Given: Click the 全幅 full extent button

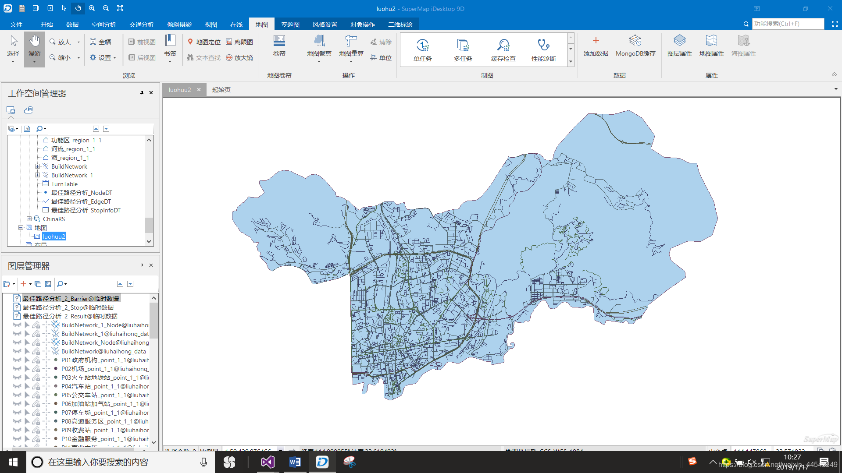Looking at the screenshot, I should [100, 42].
